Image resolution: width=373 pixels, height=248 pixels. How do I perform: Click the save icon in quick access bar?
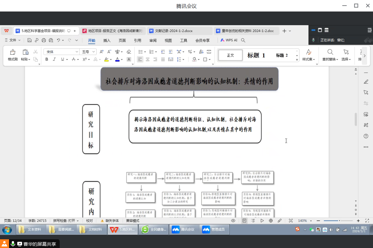click(x=29, y=40)
